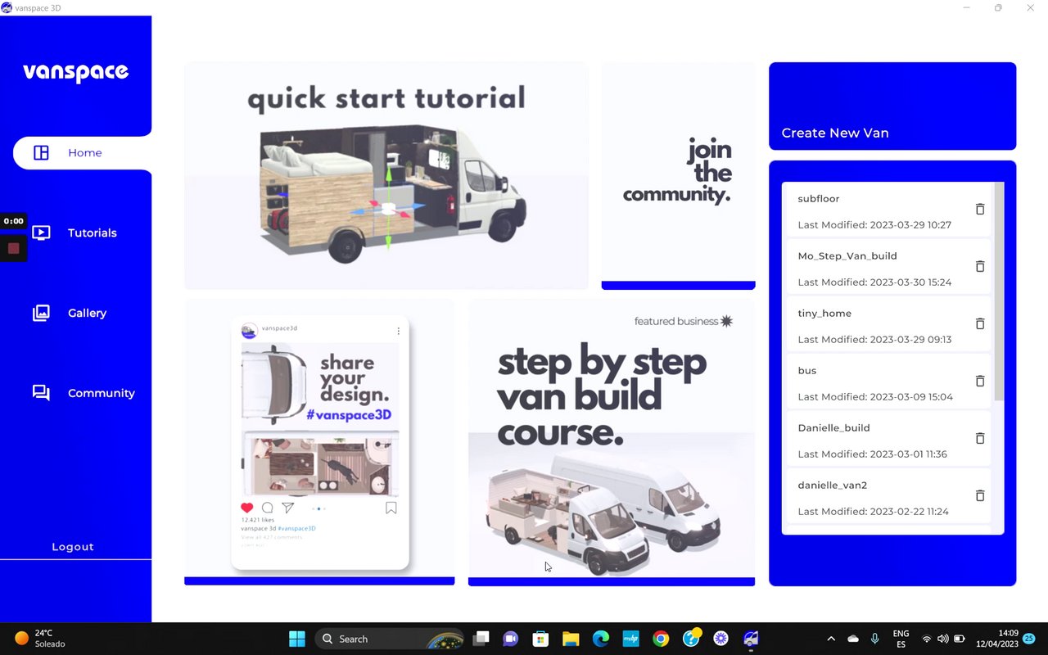The image size is (1048, 655).
Task: Open the join the community card
Action: click(678, 176)
